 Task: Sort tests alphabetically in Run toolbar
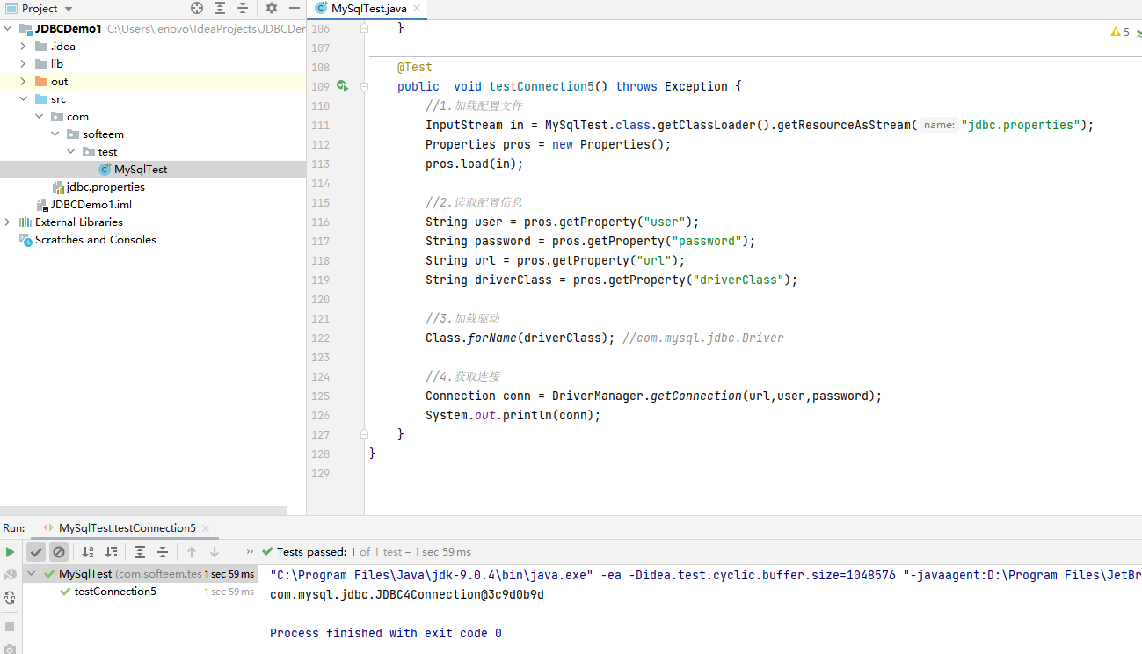pyautogui.click(x=88, y=552)
